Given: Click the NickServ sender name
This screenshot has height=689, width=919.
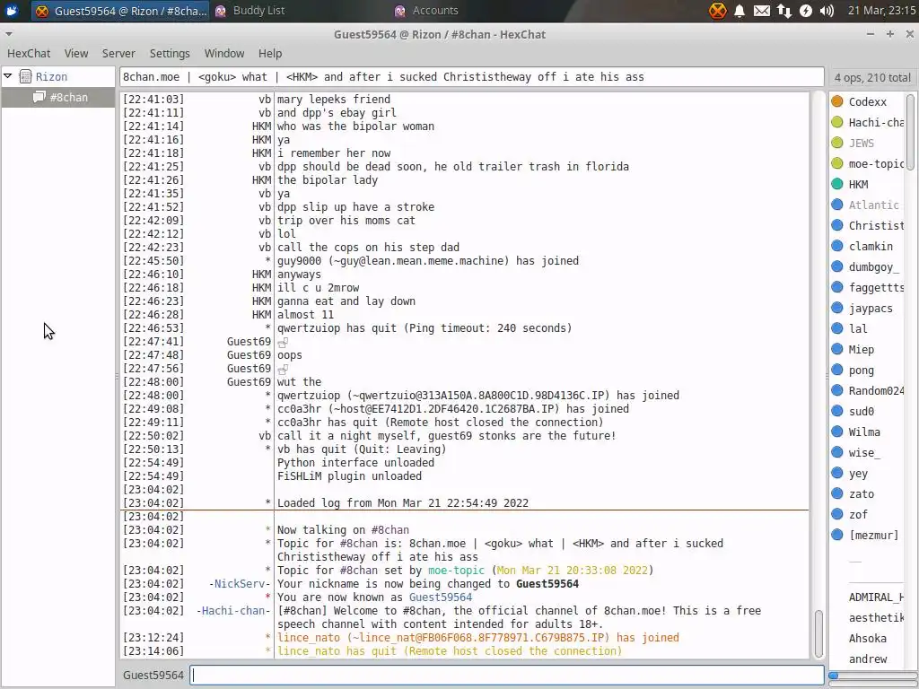Looking at the screenshot, I should coord(240,583).
